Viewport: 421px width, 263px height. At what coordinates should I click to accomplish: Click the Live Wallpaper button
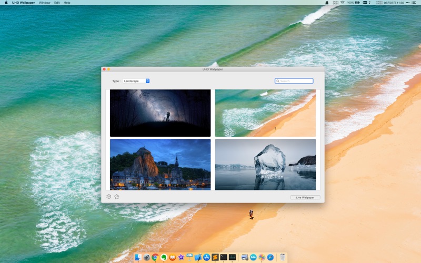[x=305, y=197]
